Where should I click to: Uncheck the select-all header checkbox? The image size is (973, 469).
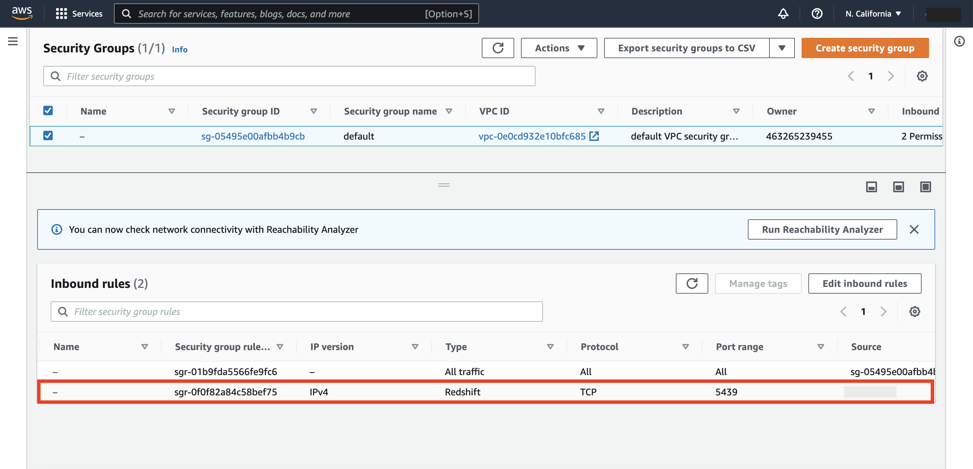pyautogui.click(x=48, y=110)
